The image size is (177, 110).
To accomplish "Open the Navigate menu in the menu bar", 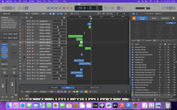I will coord(32,1).
